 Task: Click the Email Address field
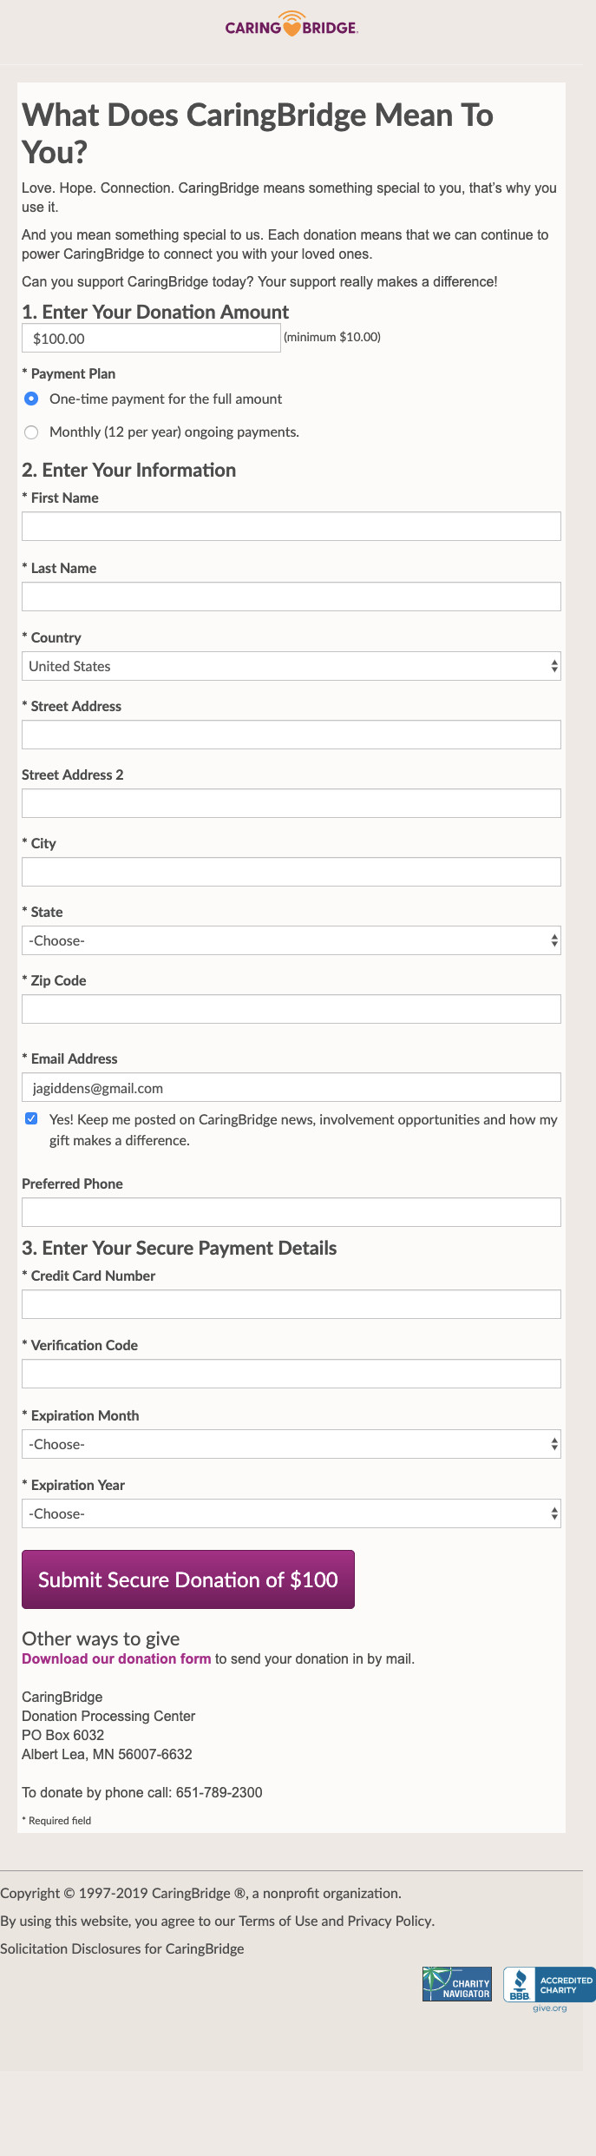pos(291,1087)
